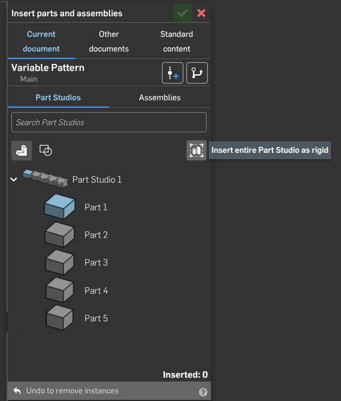Click Insert entire Part Studio as rigid icon

click(196, 150)
